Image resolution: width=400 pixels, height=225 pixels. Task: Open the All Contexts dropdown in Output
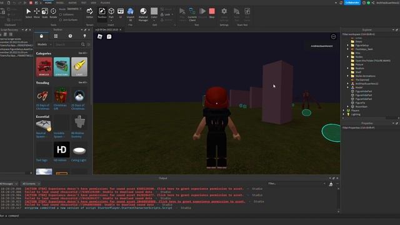(31, 184)
